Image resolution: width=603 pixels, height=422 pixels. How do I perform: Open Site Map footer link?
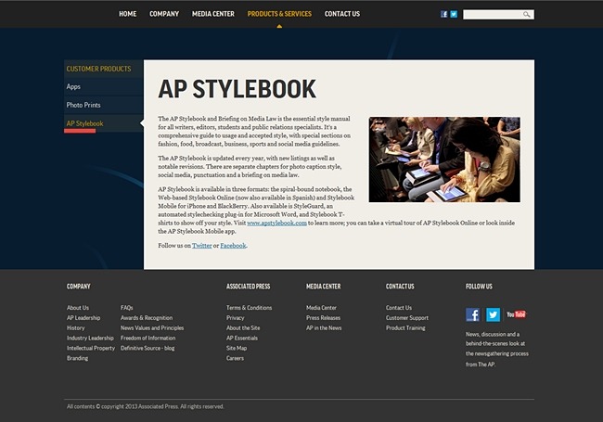[237, 348]
